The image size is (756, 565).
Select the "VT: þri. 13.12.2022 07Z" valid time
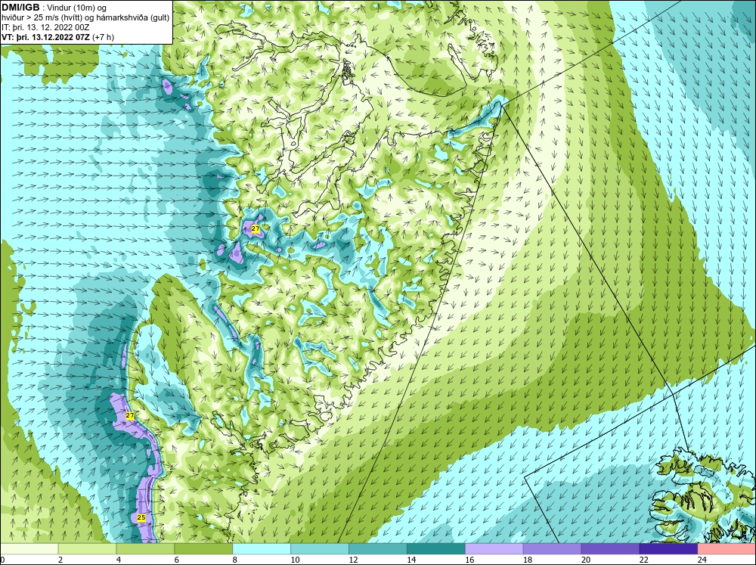pos(45,36)
